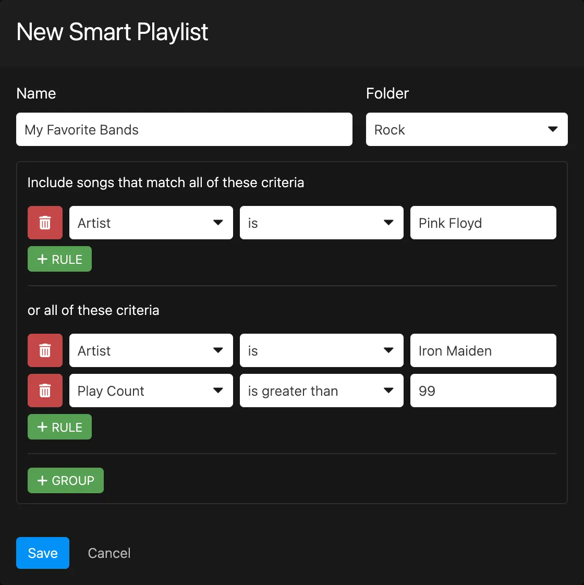Click the Iron Maiden value field
Viewport: 584px width, 585px height.
pos(483,350)
